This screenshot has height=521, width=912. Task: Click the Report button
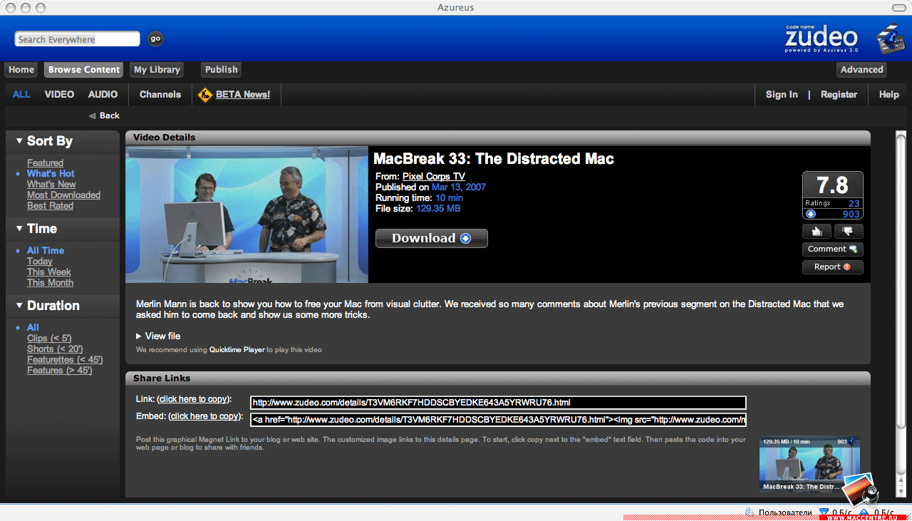tap(833, 267)
